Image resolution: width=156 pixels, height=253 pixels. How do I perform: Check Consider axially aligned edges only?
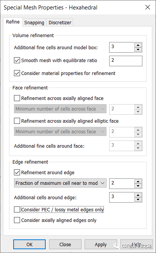tap(17, 220)
